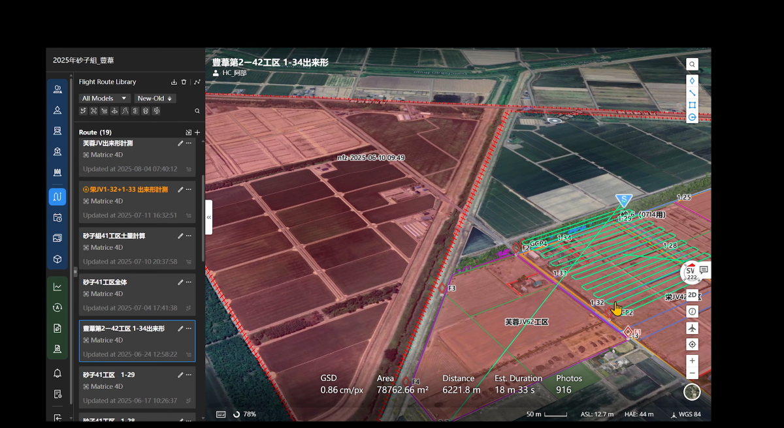Zoom in on the map with plus button
The height and width of the screenshot is (428, 784).
(x=692, y=360)
